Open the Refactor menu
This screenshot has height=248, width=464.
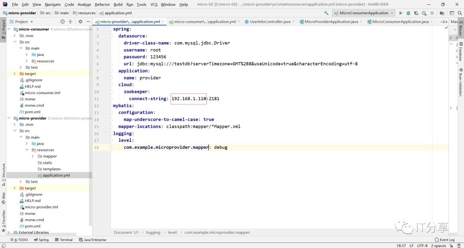(102, 4)
